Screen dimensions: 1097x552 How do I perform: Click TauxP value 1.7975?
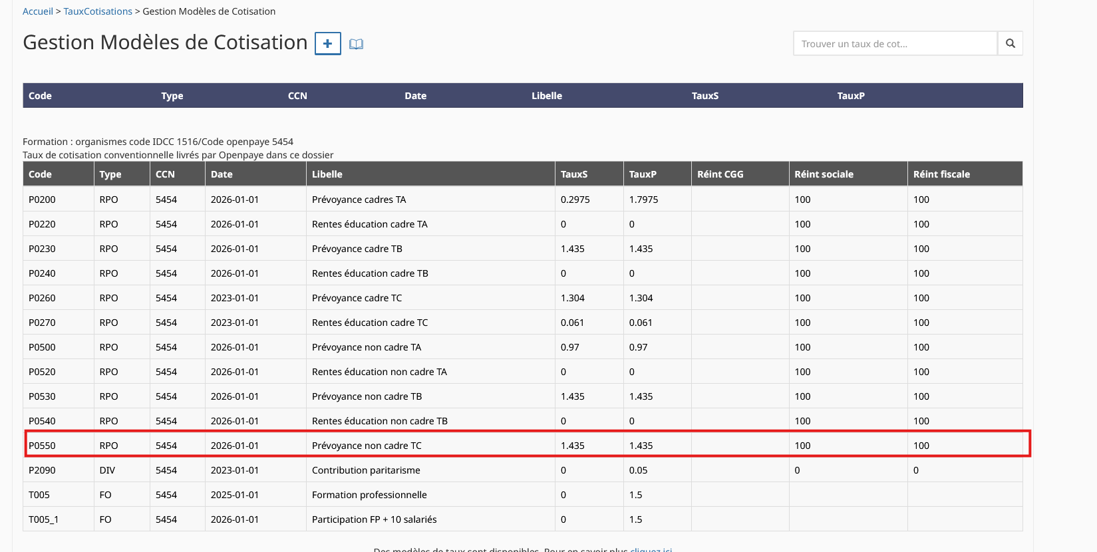click(x=643, y=200)
